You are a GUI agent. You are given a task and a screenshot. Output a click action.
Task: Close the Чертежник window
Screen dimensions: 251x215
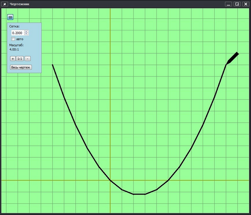[x=246, y=4]
